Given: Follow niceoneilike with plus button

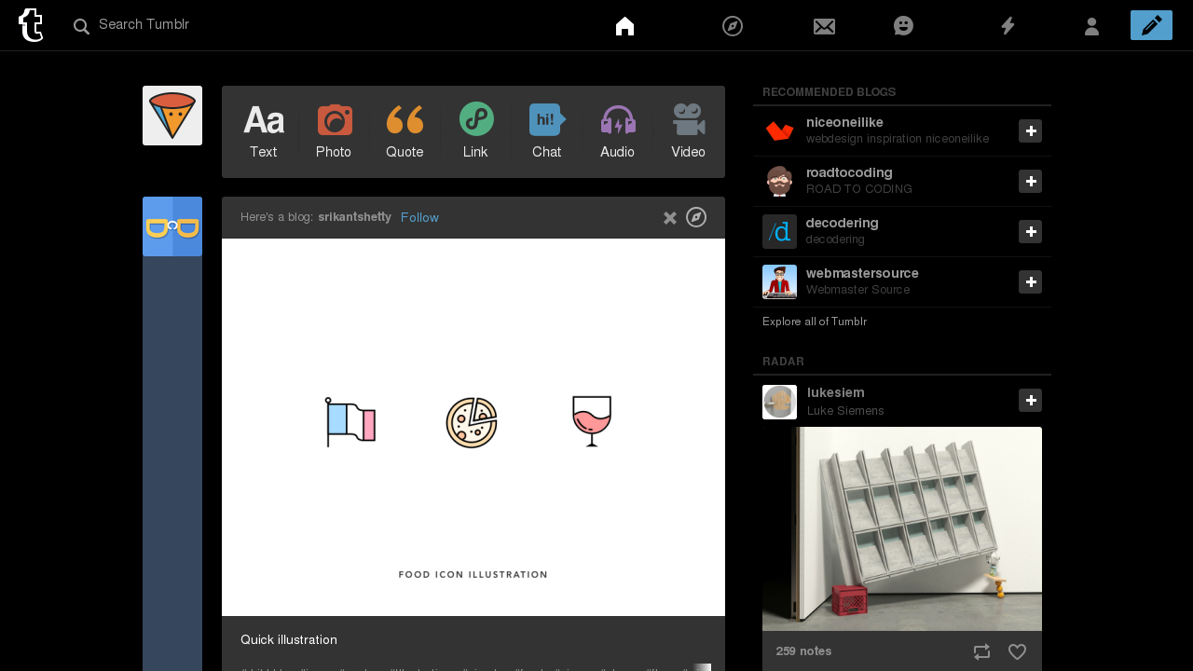Looking at the screenshot, I should point(1030,131).
